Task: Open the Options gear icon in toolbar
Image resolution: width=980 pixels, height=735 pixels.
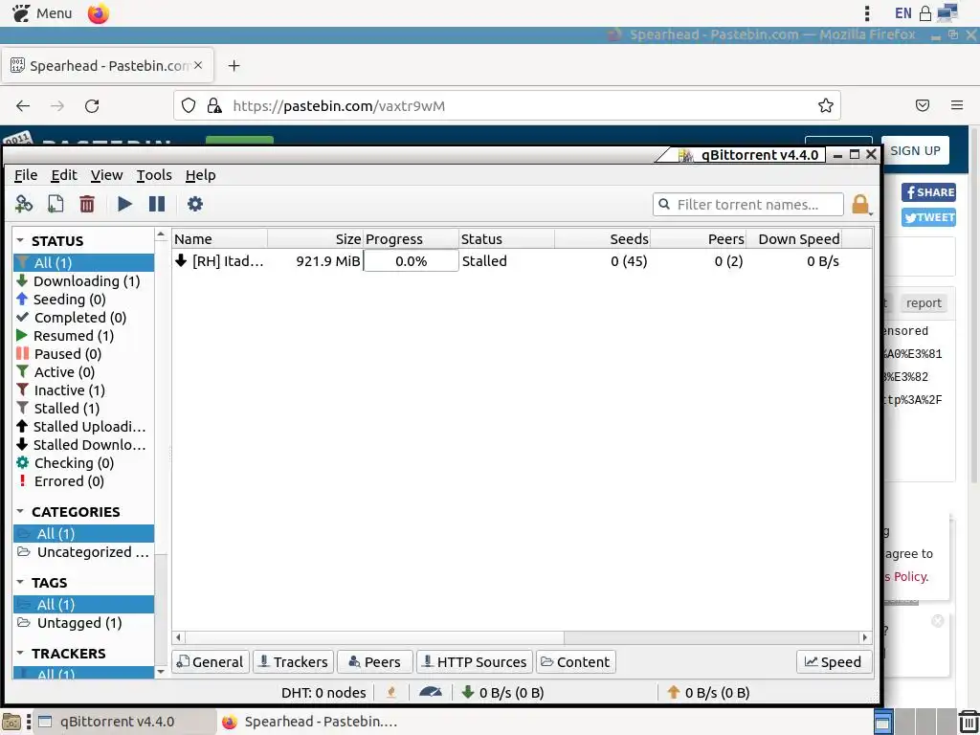Action: click(x=195, y=204)
